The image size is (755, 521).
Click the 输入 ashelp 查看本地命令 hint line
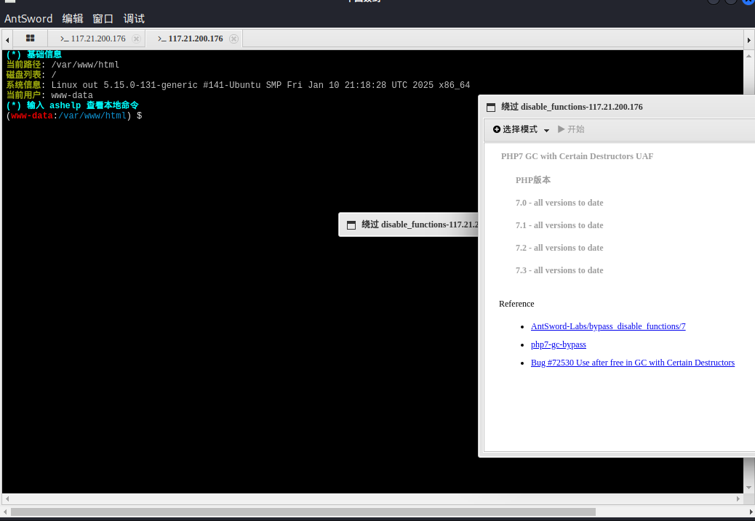click(72, 105)
